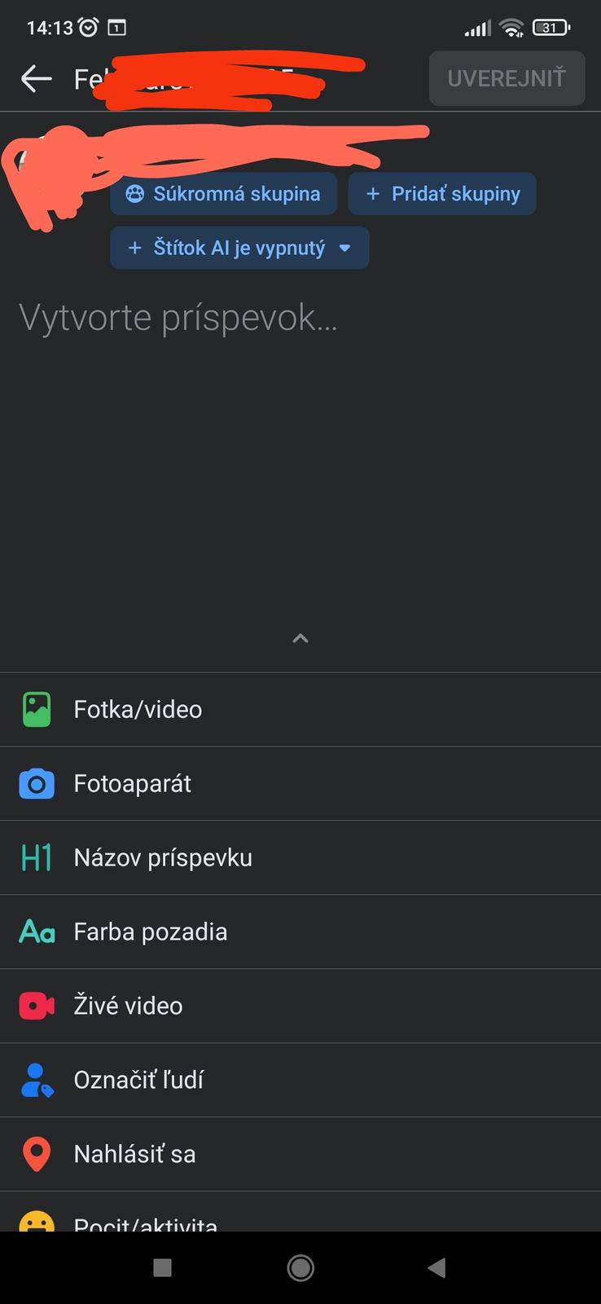Tap the green Fotka/video icon
This screenshot has width=601, height=1304.
(37, 709)
